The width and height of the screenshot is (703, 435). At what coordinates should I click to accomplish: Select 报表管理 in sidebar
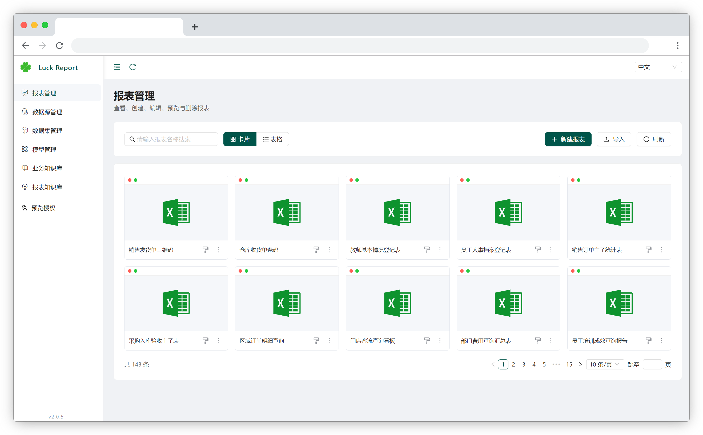[x=58, y=93]
